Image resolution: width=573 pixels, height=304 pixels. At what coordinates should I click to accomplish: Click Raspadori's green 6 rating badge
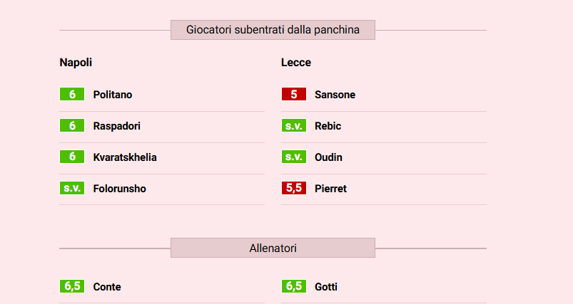tap(72, 126)
